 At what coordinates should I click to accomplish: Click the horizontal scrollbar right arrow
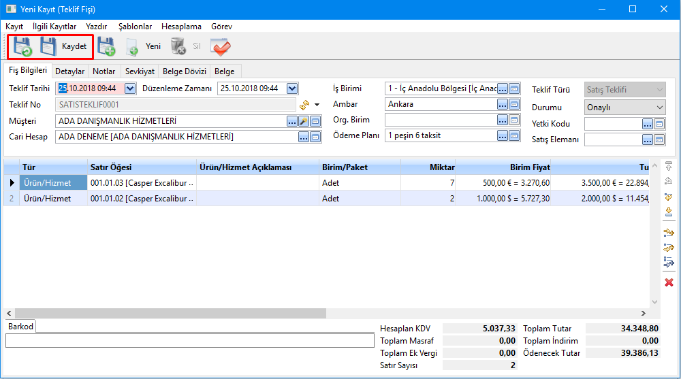(644, 313)
